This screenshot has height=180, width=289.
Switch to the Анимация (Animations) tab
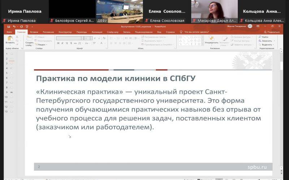tap(97, 32)
